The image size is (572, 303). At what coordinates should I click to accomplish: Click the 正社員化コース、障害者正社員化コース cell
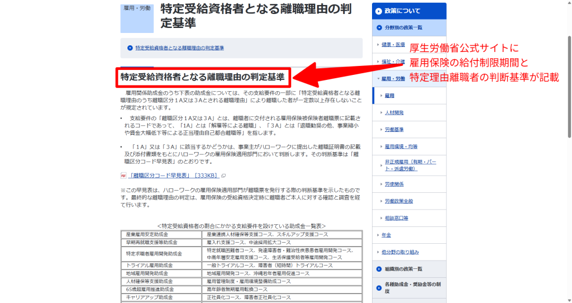[x=282, y=297]
